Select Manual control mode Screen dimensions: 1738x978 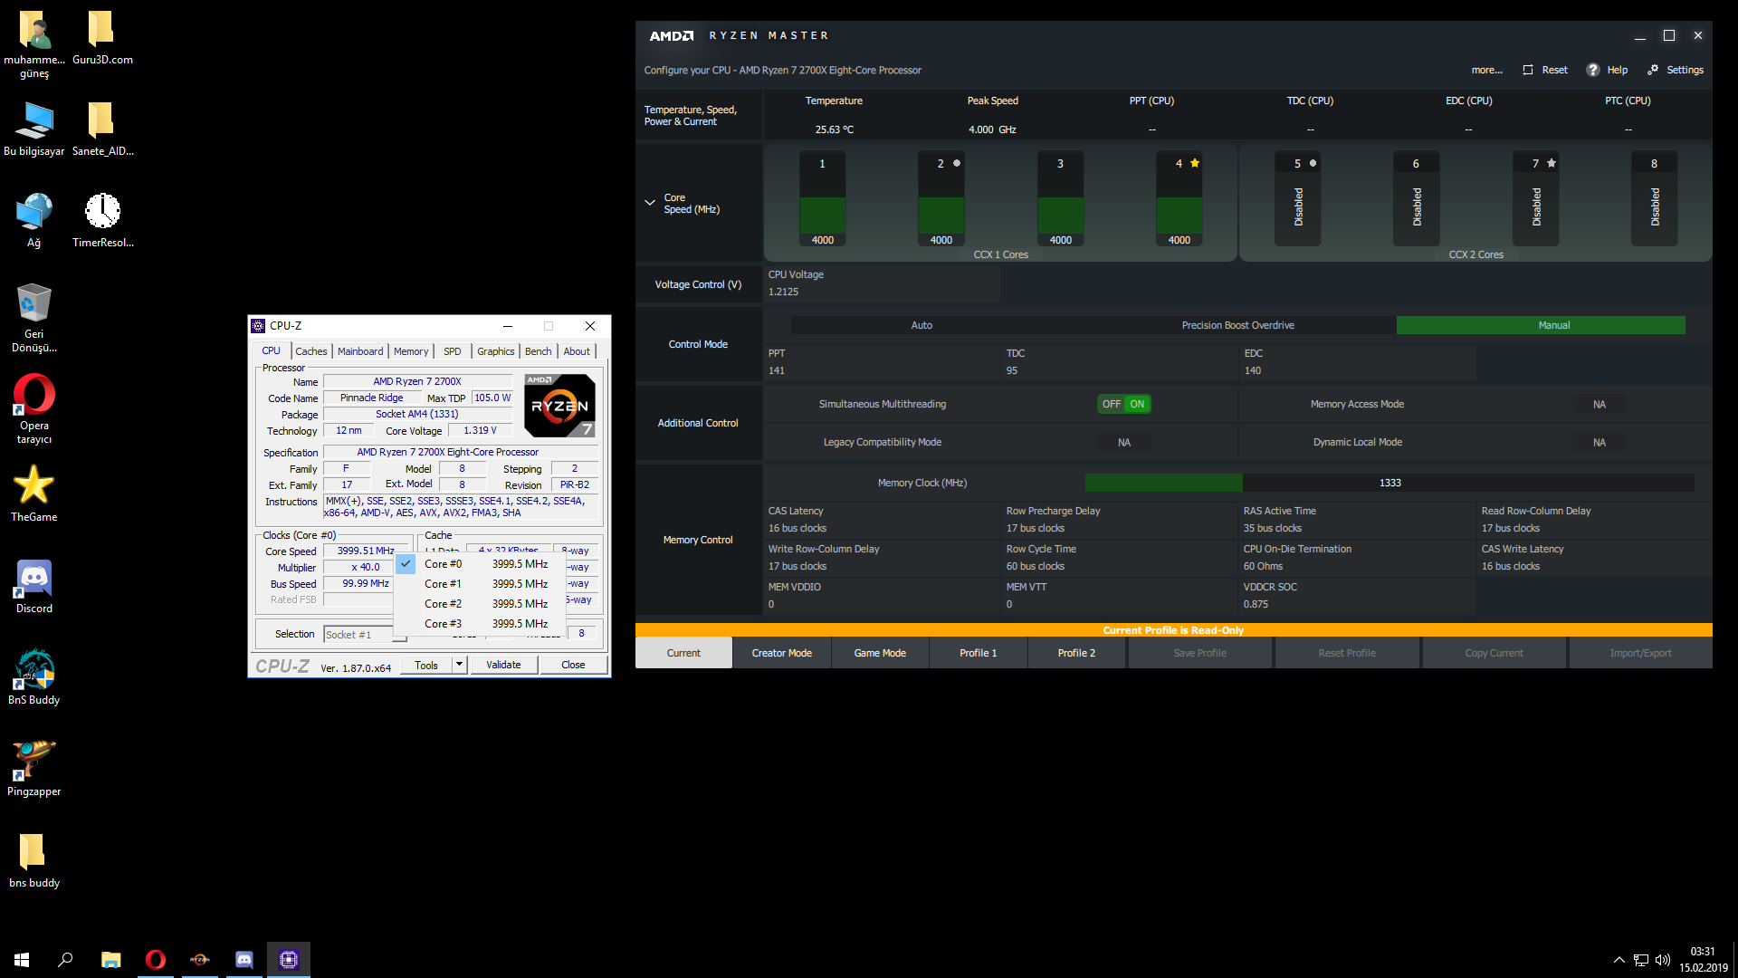pos(1541,325)
